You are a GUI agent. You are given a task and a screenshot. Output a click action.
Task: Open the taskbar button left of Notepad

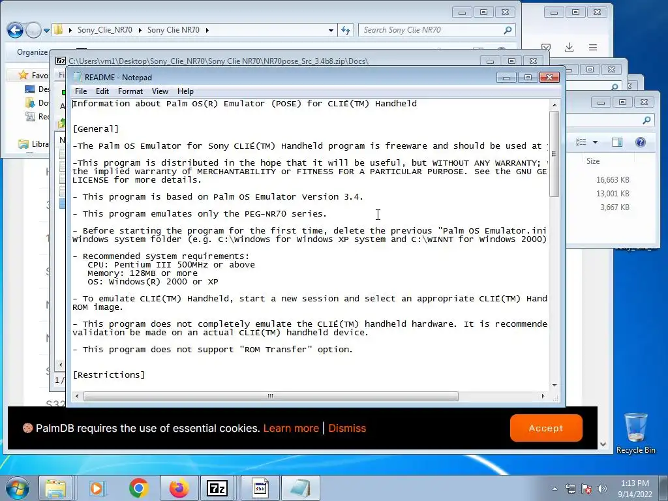pyautogui.click(x=260, y=488)
